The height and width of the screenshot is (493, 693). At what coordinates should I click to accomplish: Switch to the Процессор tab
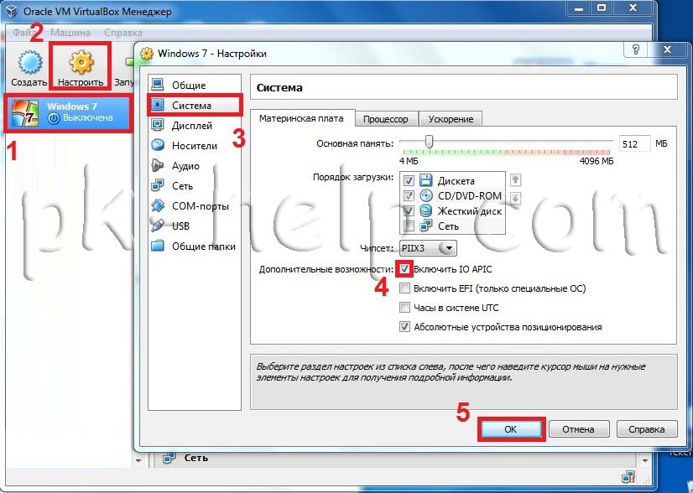pos(386,119)
